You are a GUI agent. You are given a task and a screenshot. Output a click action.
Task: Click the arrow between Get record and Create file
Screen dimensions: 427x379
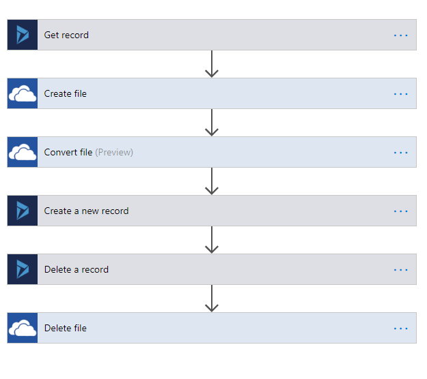tap(212, 64)
